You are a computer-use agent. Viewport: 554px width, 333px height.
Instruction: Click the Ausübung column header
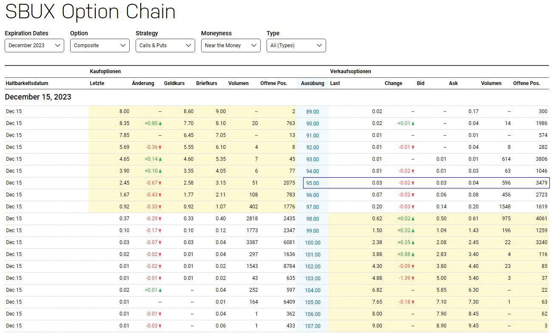pos(313,83)
